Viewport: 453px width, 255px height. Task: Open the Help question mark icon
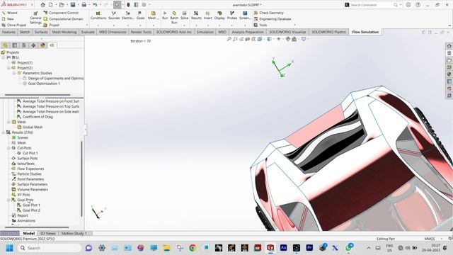pyautogui.click(x=418, y=5)
